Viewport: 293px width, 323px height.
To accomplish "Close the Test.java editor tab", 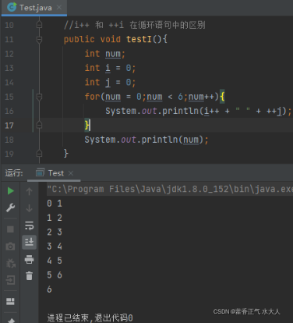I will click(x=59, y=7).
